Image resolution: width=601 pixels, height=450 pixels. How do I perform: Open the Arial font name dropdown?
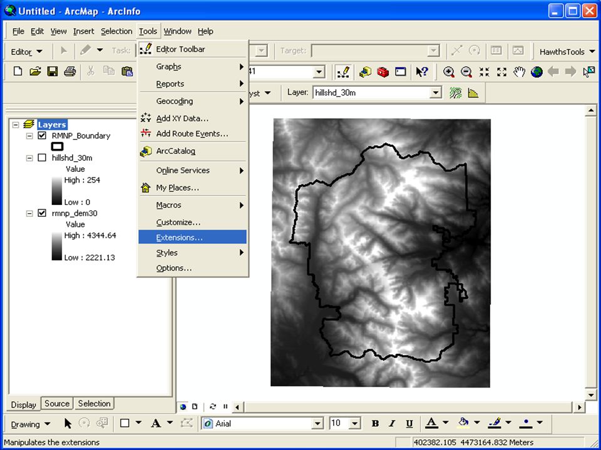(317, 424)
